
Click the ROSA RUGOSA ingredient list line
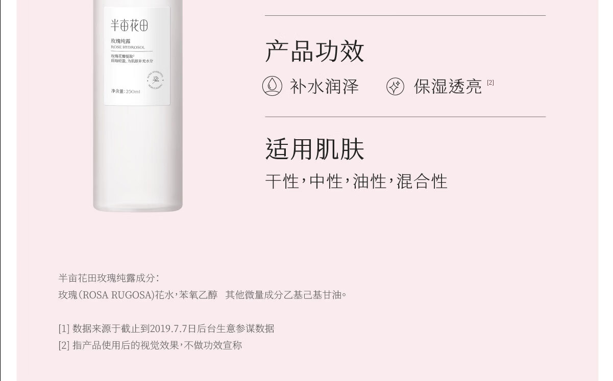tap(203, 295)
